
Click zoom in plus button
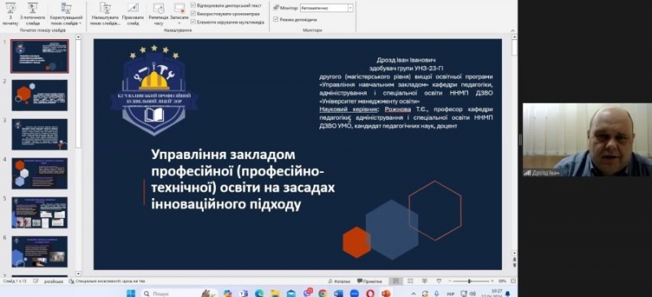click(x=492, y=281)
